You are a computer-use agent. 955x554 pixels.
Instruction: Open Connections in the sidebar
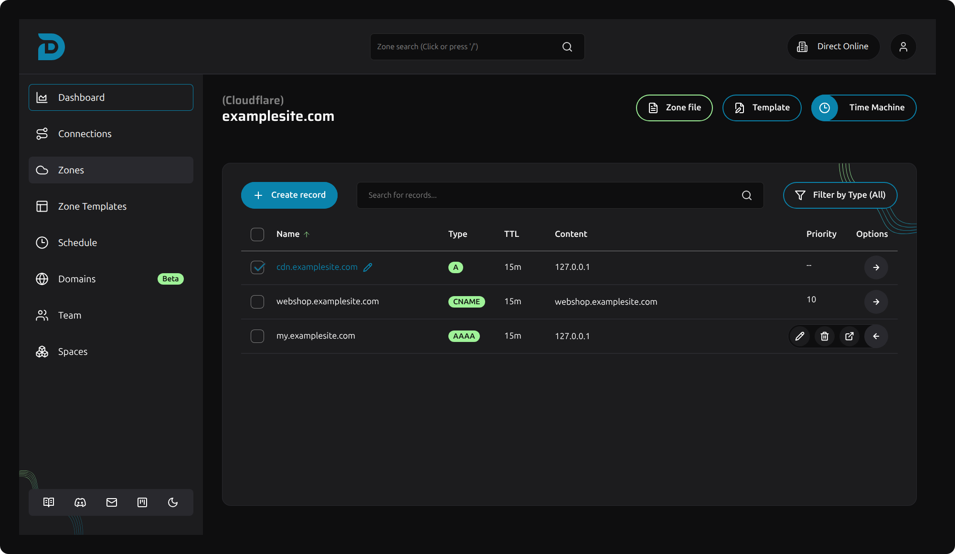[111, 134]
